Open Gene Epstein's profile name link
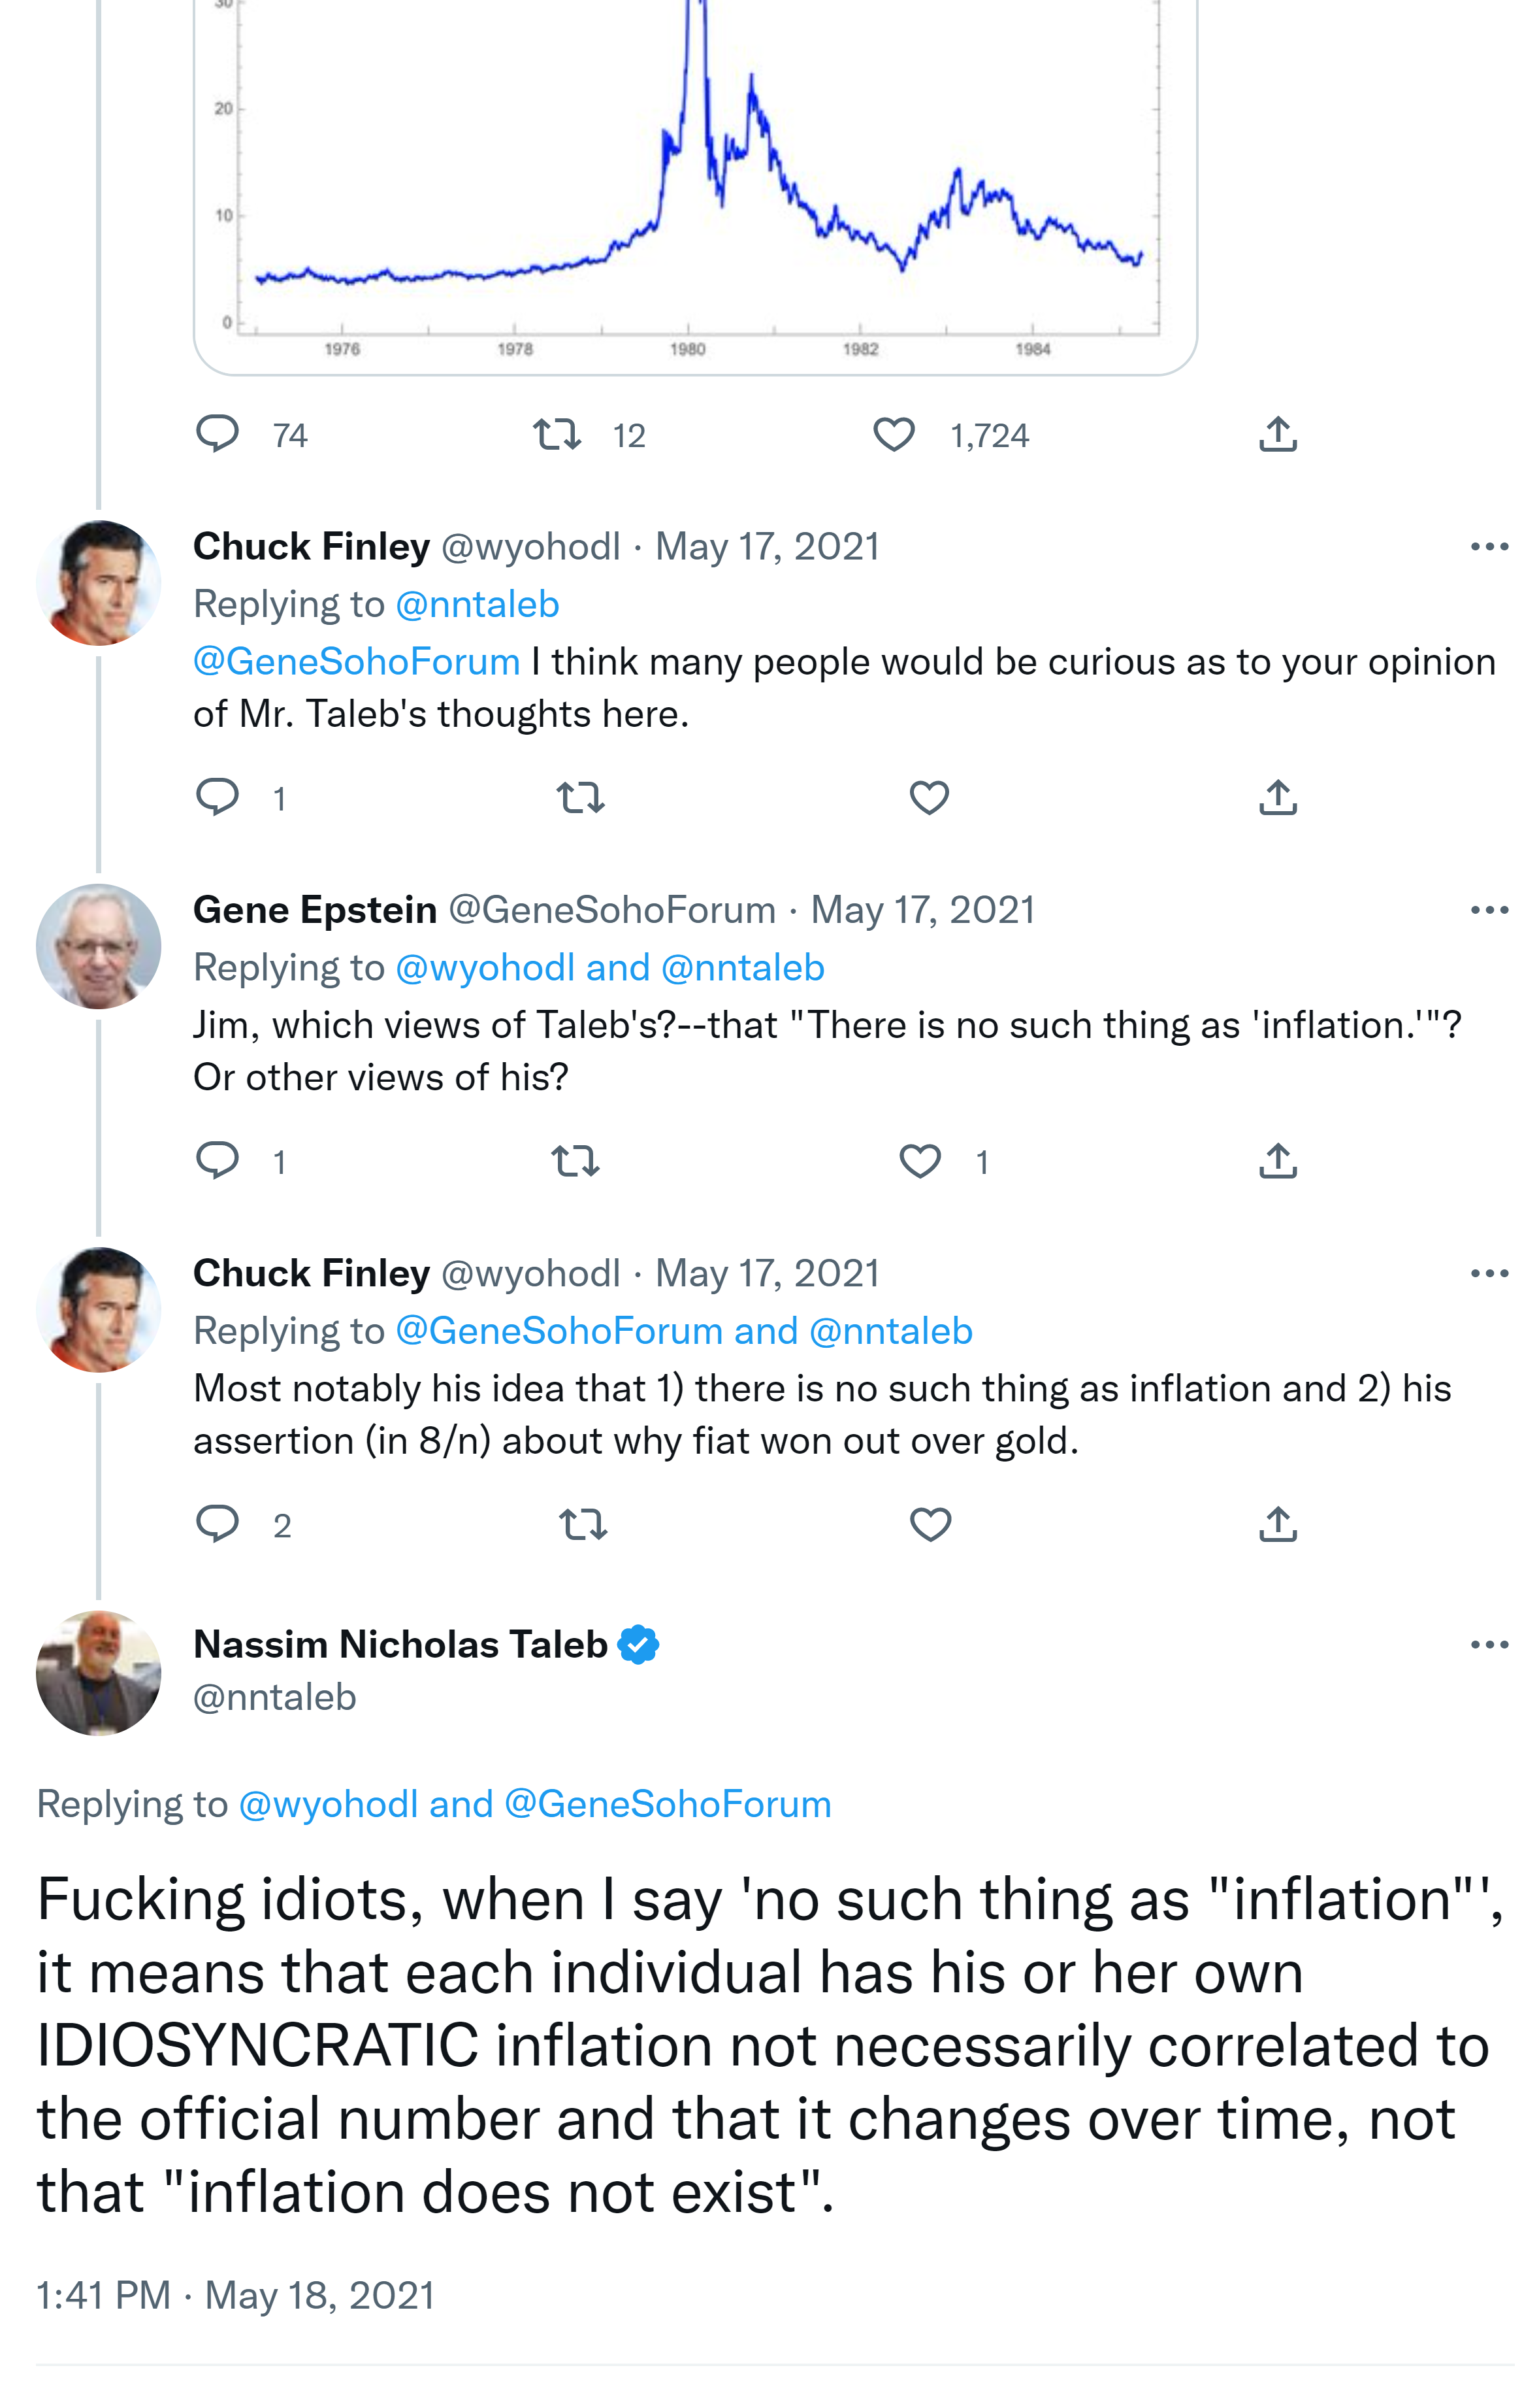This screenshot has height=2408, width=1539. click(315, 910)
